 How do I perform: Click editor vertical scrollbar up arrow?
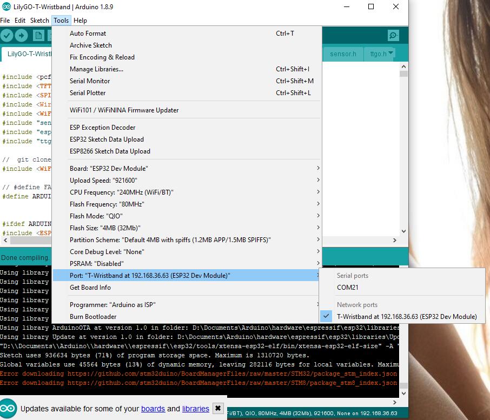pyautogui.click(x=403, y=66)
